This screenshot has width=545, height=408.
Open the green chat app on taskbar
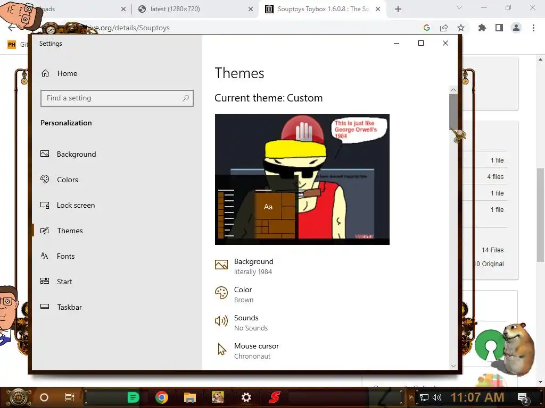coord(133,397)
